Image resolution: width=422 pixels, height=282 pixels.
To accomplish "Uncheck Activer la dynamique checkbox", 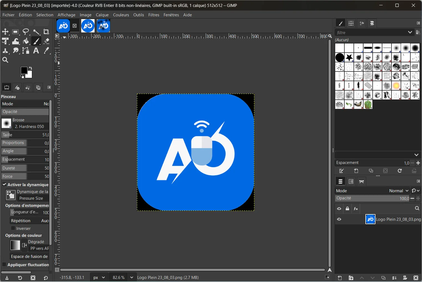I will click(x=4, y=184).
